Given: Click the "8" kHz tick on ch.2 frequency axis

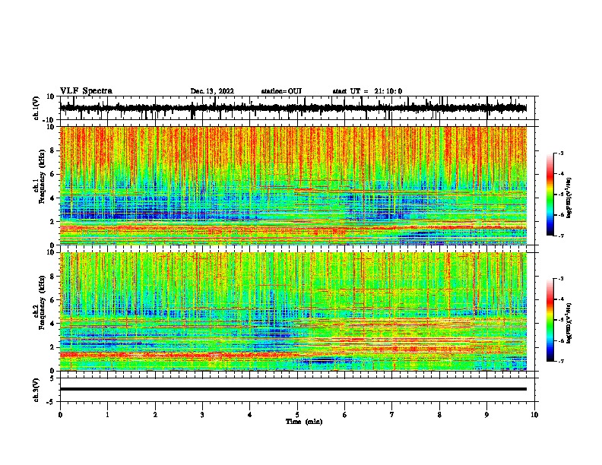Looking at the screenshot, I should [52, 277].
